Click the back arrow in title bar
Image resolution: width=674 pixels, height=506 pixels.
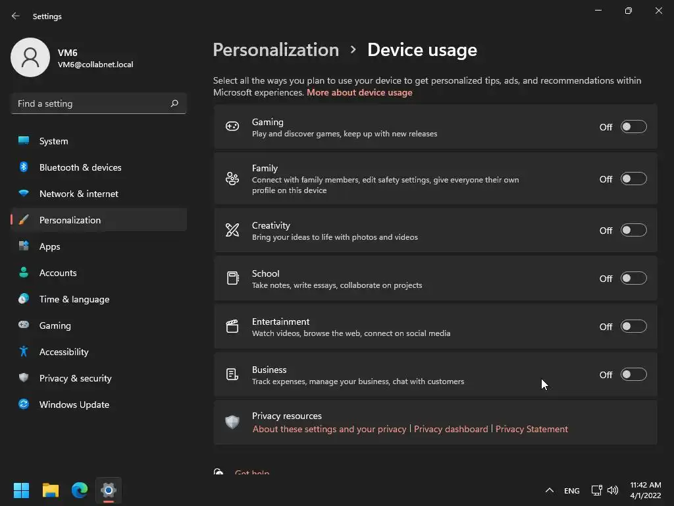pyautogui.click(x=16, y=16)
